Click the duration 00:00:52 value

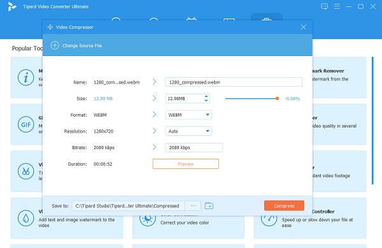coord(103,164)
